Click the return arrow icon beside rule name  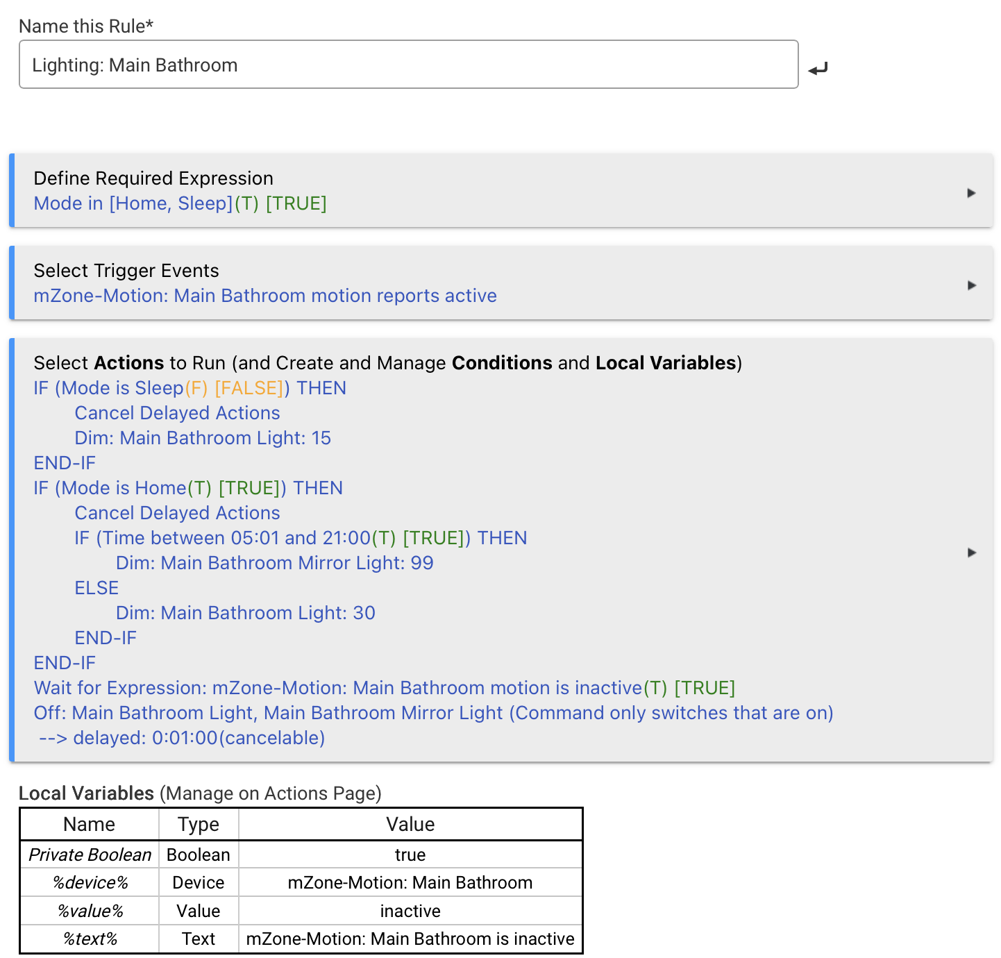coord(818,68)
